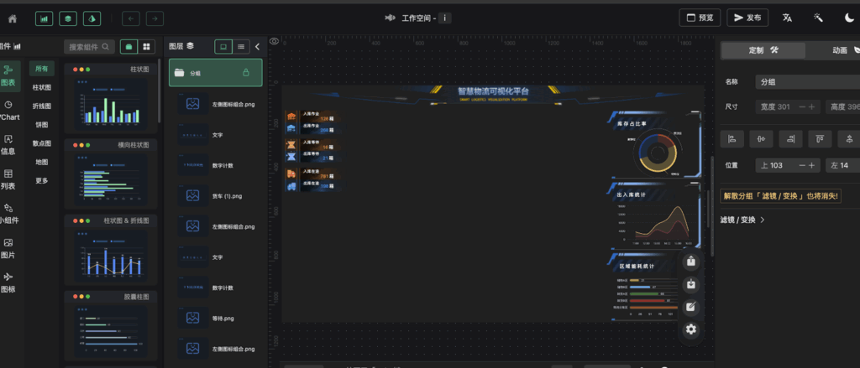Click the undo back arrow button
This screenshot has width=860, height=368.
(x=131, y=18)
